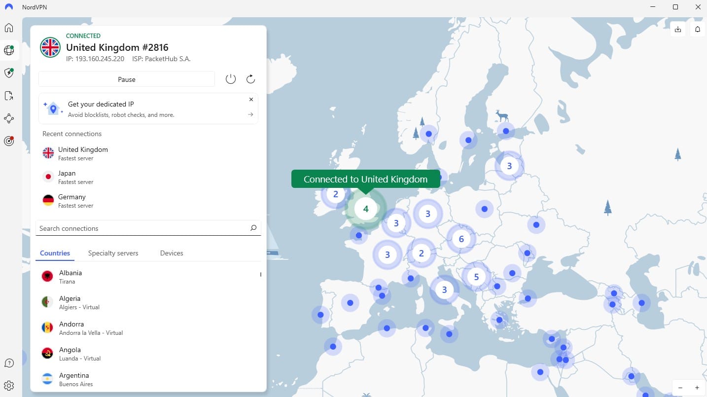This screenshot has height=397, width=707.
Task: Pause the VPN connection
Action: tap(127, 79)
